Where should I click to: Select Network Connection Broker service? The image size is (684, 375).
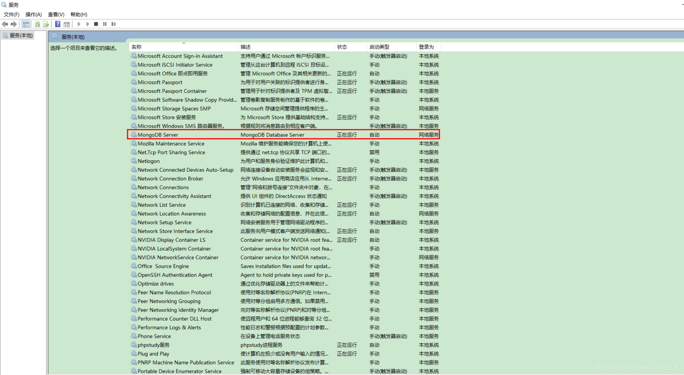tap(171, 179)
